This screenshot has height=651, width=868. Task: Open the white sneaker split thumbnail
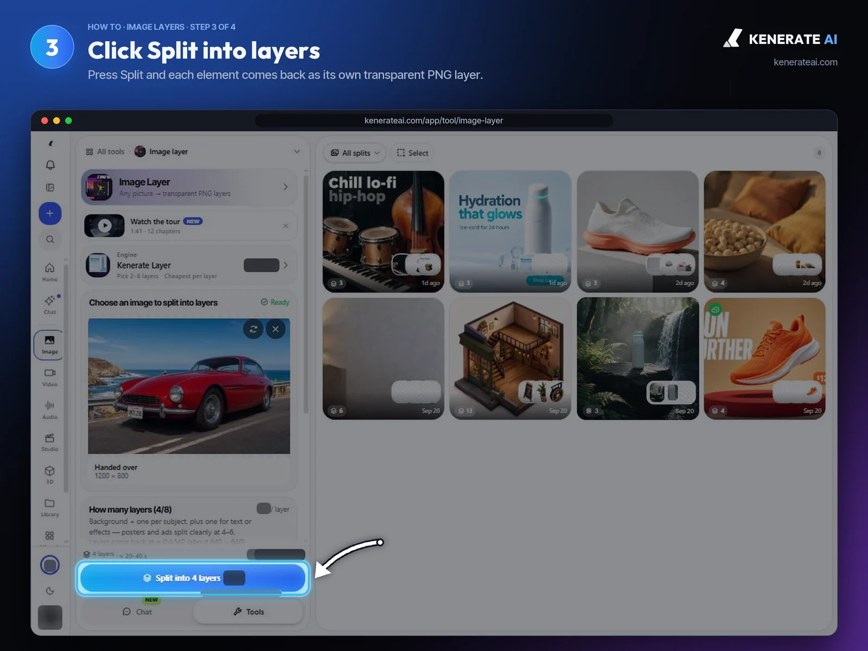coord(637,232)
